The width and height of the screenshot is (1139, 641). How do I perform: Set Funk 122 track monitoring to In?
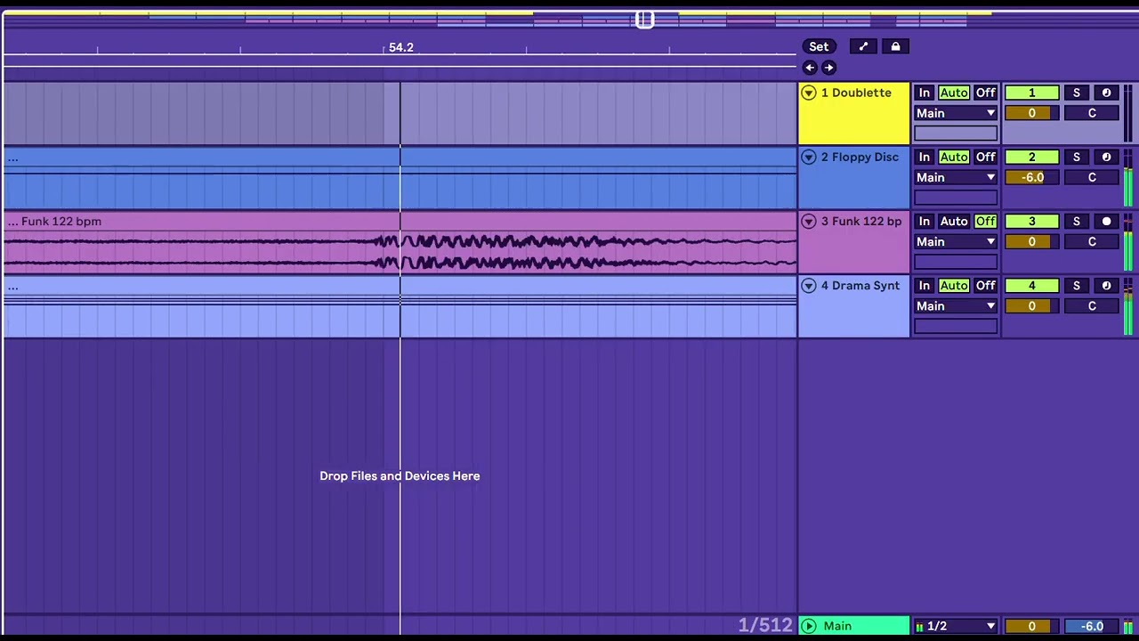(925, 221)
